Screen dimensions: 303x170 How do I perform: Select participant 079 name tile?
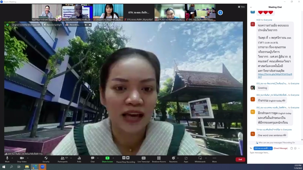(139, 13)
